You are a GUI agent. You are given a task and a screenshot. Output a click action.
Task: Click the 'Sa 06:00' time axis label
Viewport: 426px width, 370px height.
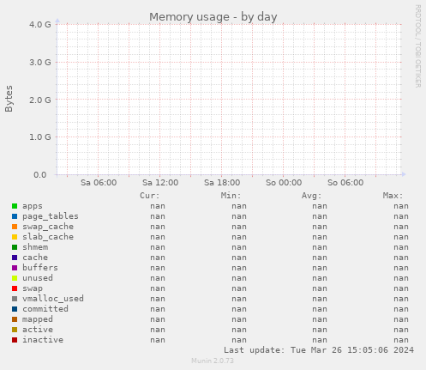click(x=99, y=183)
